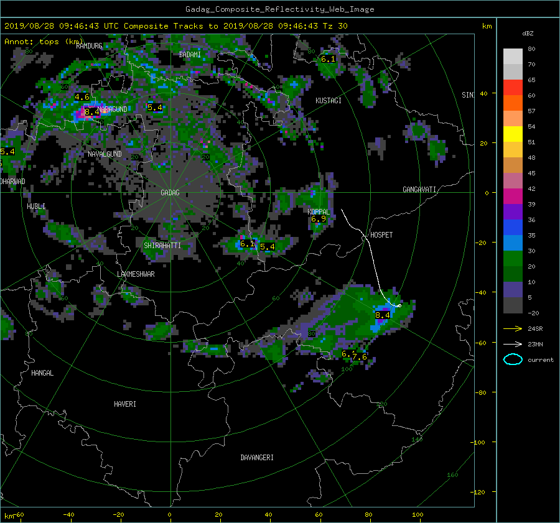The height and width of the screenshot is (523, 560).
Task: Click the GADAG radar center label
Action: (170, 193)
